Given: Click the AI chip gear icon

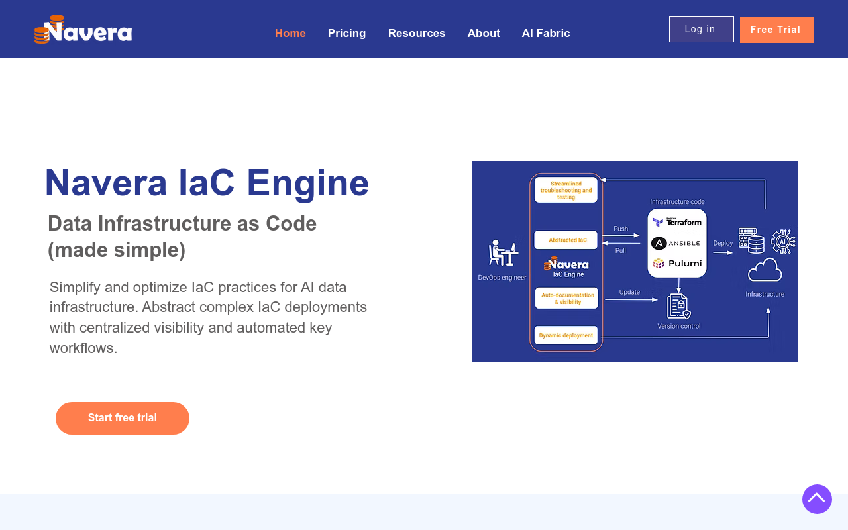Looking at the screenshot, I should coord(783,241).
